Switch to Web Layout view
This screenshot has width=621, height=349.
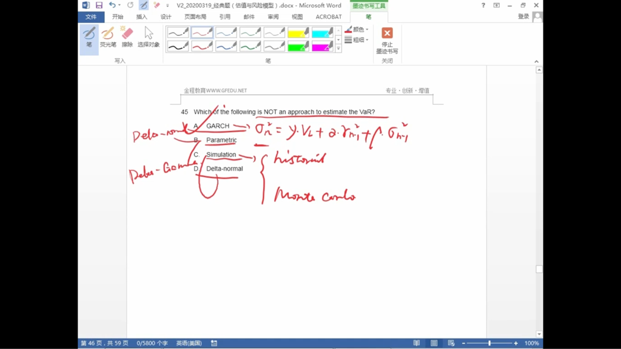click(x=451, y=343)
